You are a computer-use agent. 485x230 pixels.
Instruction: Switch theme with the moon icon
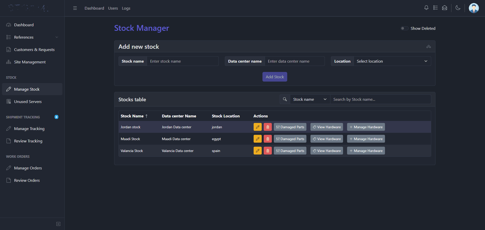click(458, 8)
